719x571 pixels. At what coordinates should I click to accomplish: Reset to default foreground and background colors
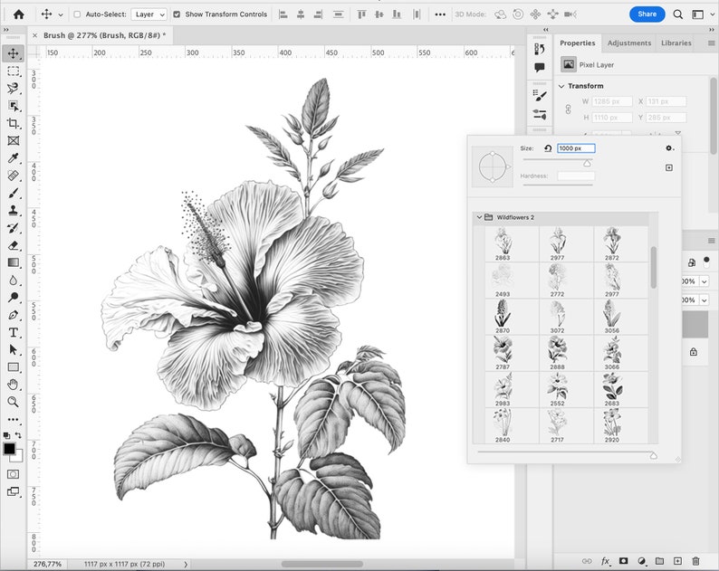click(6, 435)
